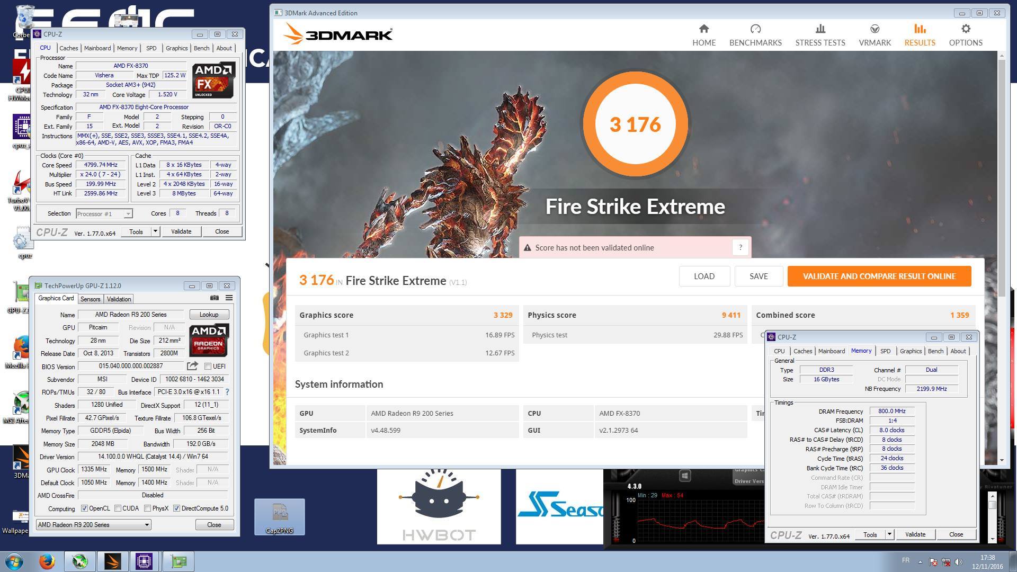Expand Tools dropdown arrow in Memory CPU-Z window
The width and height of the screenshot is (1017, 572).
point(889,534)
